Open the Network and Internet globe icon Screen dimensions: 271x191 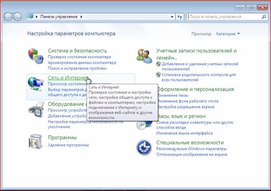click(36, 84)
